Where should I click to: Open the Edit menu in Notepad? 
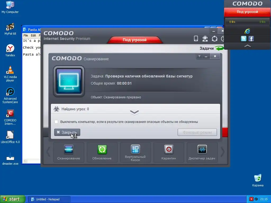tap(33, 35)
